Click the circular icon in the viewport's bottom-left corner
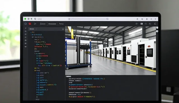This screenshot has width=179, height=103. point(67,69)
